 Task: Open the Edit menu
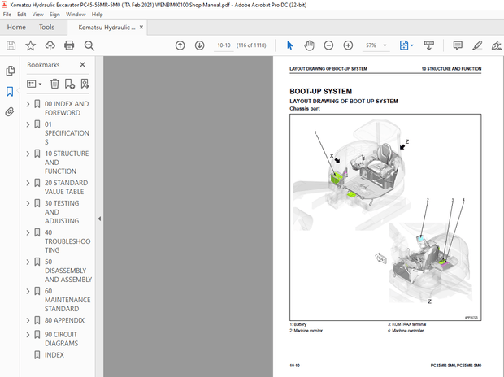pos(21,15)
